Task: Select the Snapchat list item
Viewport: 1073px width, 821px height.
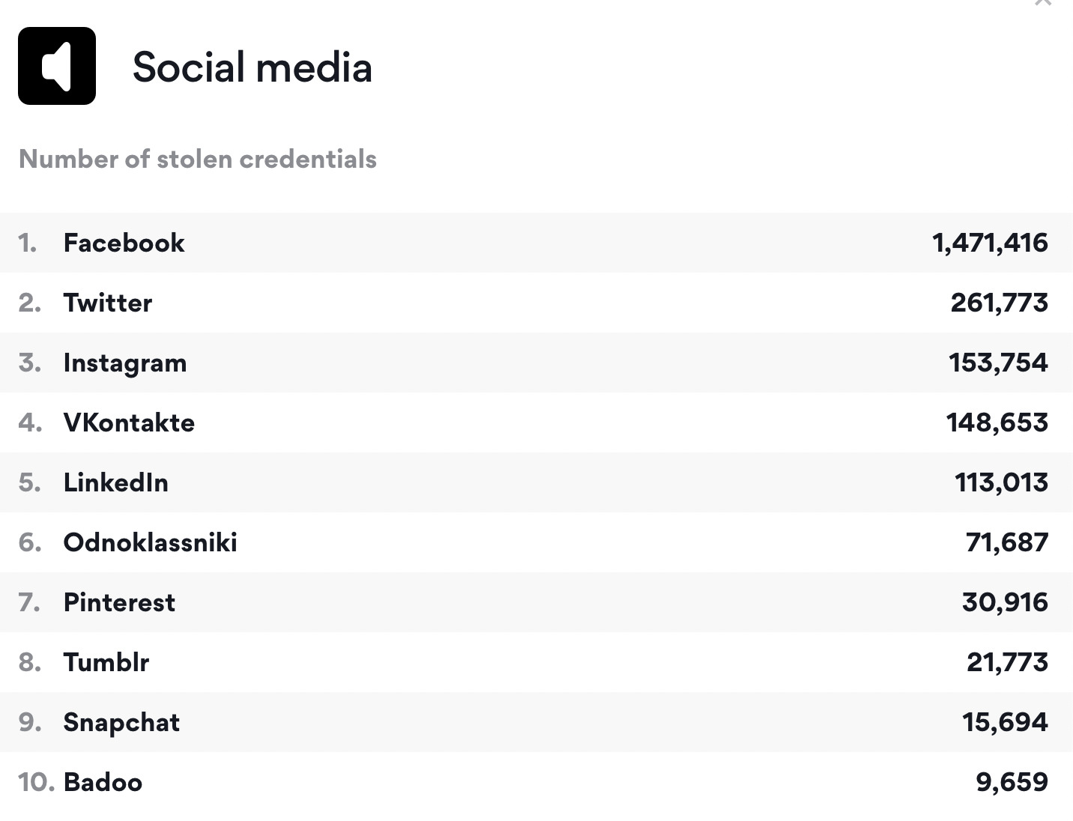Action: point(121,722)
